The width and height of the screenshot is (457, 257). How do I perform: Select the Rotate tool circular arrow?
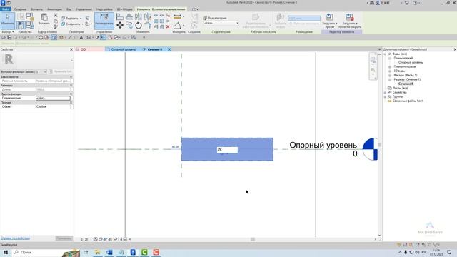point(139,26)
